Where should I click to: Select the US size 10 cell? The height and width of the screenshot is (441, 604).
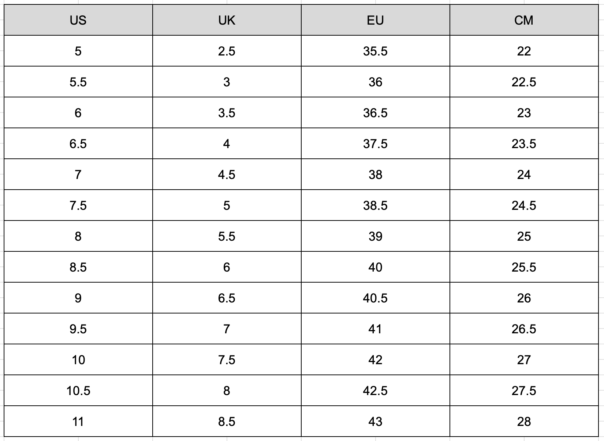click(78, 360)
